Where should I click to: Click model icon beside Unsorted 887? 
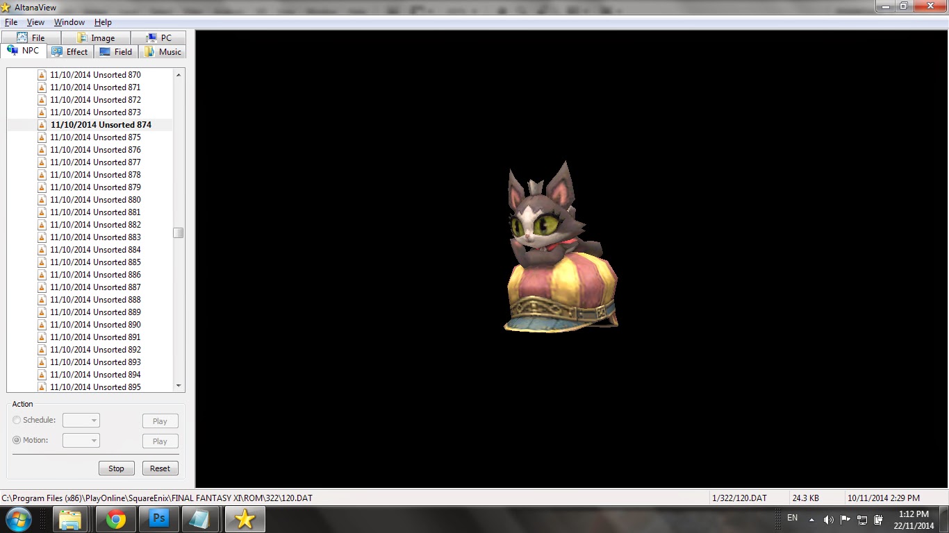tap(42, 287)
